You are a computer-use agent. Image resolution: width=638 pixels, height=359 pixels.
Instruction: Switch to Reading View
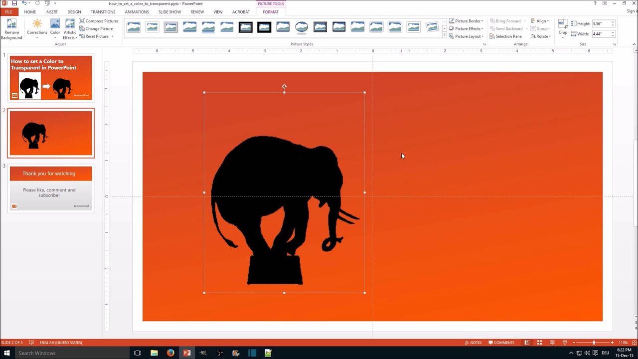(552, 343)
